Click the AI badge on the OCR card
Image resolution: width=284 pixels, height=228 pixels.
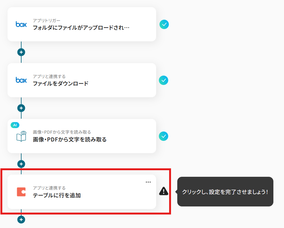click(15, 125)
